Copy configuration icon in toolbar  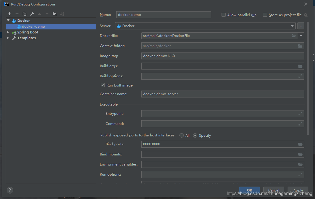click(x=25, y=14)
